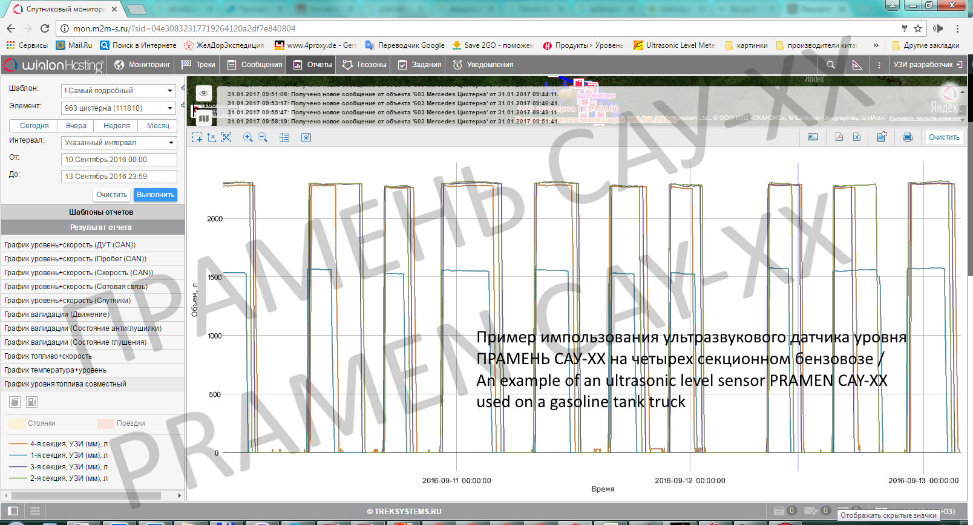Click the От start date field

119,160
